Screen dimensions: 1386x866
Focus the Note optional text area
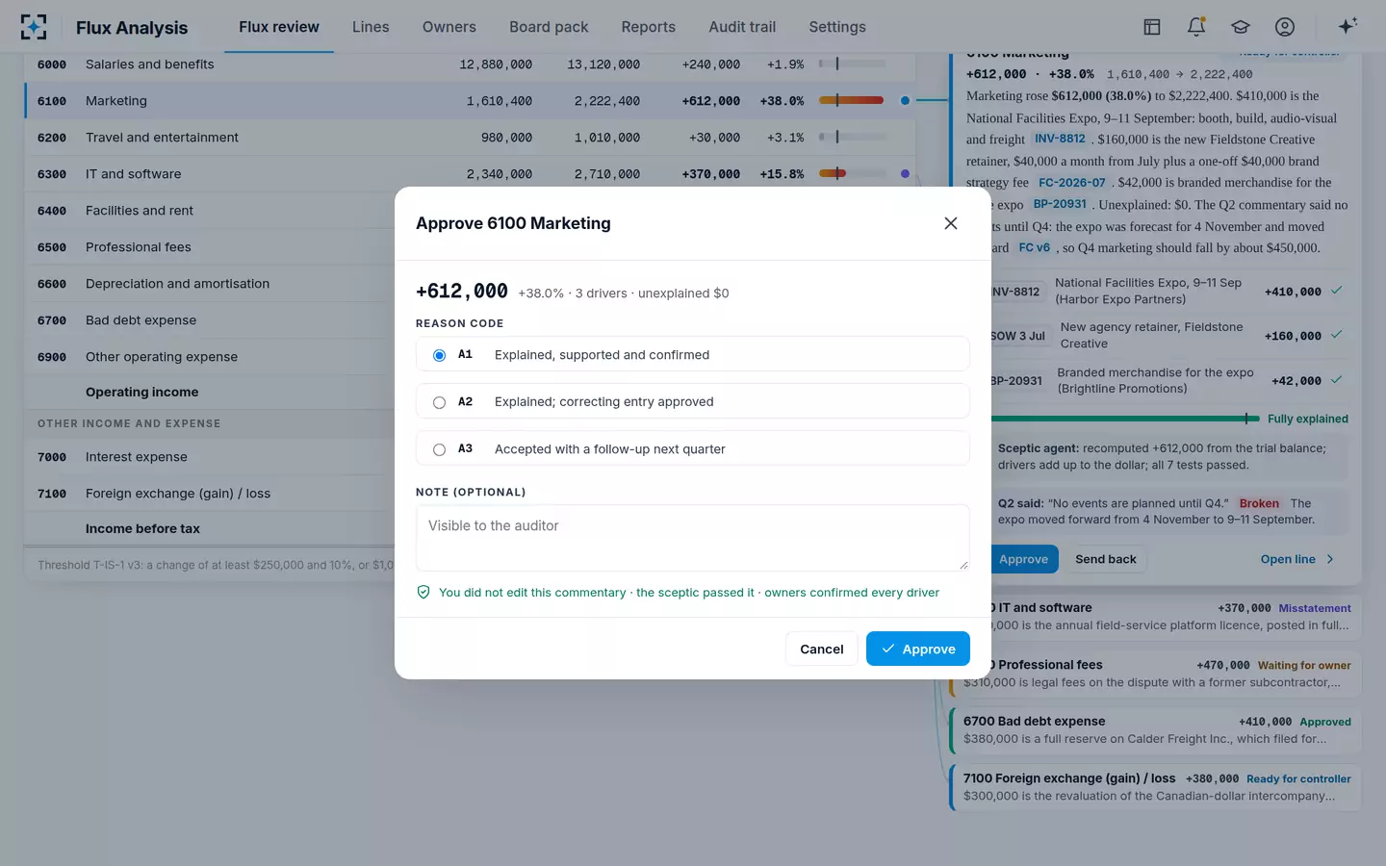pyautogui.click(x=693, y=538)
